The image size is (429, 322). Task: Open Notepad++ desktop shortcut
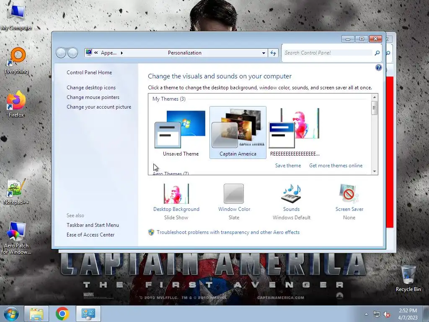[16, 192]
